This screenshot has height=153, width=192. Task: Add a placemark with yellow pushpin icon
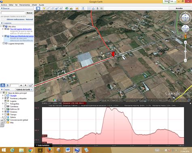(x=44, y=8)
